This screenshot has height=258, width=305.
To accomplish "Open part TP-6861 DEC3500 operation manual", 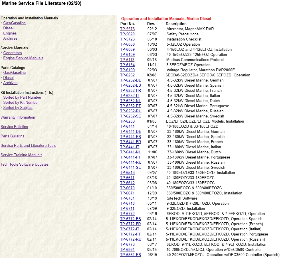I will tap(128, 250).
